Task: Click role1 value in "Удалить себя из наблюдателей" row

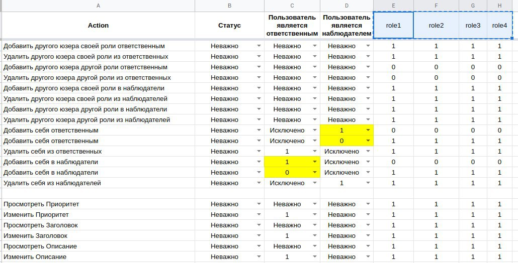Action: (x=393, y=183)
